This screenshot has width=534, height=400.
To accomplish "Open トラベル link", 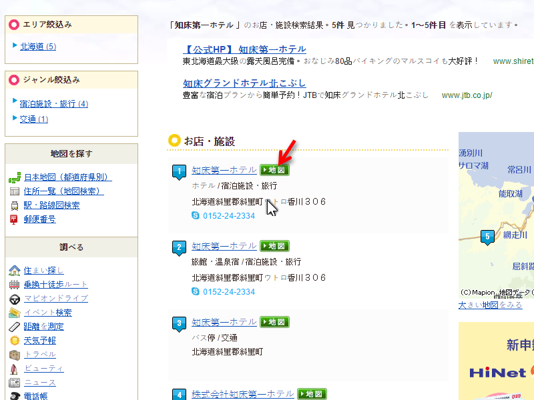I will [x=40, y=355].
